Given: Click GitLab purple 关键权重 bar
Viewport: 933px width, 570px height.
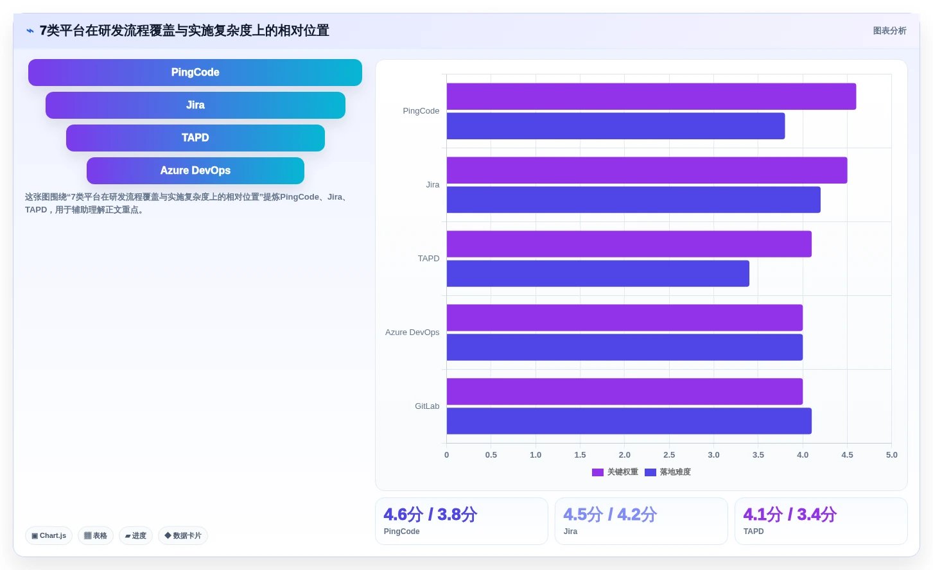Looking at the screenshot, I should click(625, 392).
